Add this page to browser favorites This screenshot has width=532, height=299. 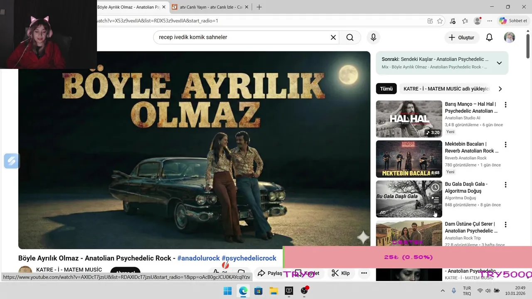click(440, 21)
